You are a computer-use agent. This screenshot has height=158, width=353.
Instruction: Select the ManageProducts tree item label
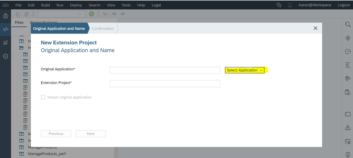(x=42, y=147)
